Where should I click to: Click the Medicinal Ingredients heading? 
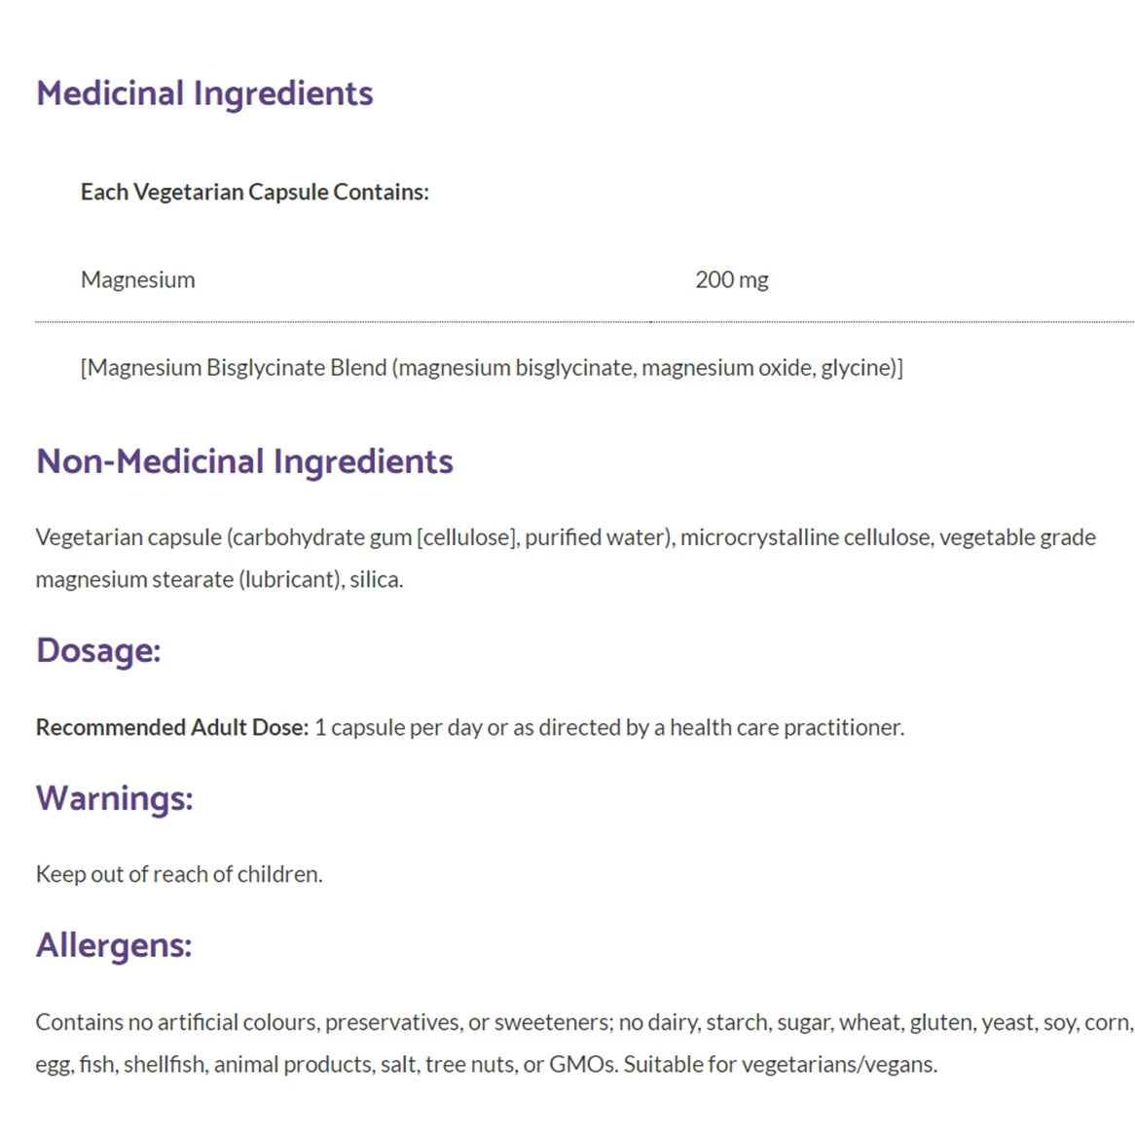click(204, 94)
